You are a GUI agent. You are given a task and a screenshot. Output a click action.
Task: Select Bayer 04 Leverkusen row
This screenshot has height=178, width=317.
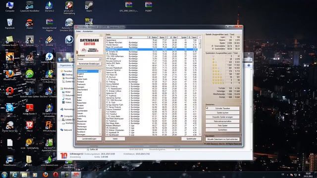pyautogui.click(x=151, y=47)
